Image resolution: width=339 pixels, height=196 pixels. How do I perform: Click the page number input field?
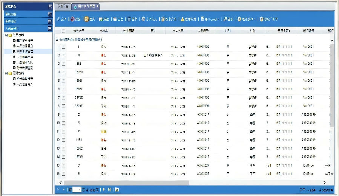click(77, 190)
